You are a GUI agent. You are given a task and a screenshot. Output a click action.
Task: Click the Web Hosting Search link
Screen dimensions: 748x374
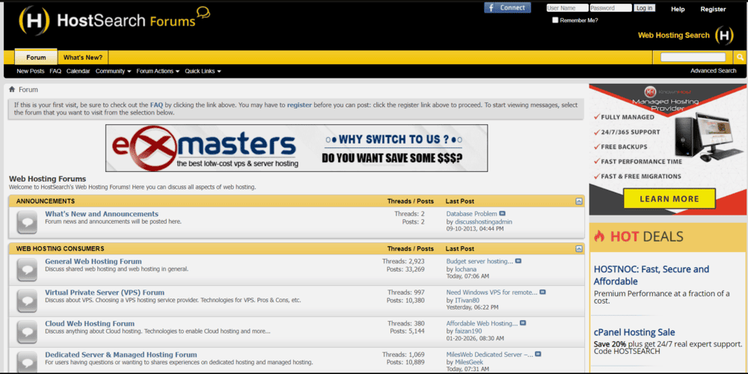pos(674,35)
